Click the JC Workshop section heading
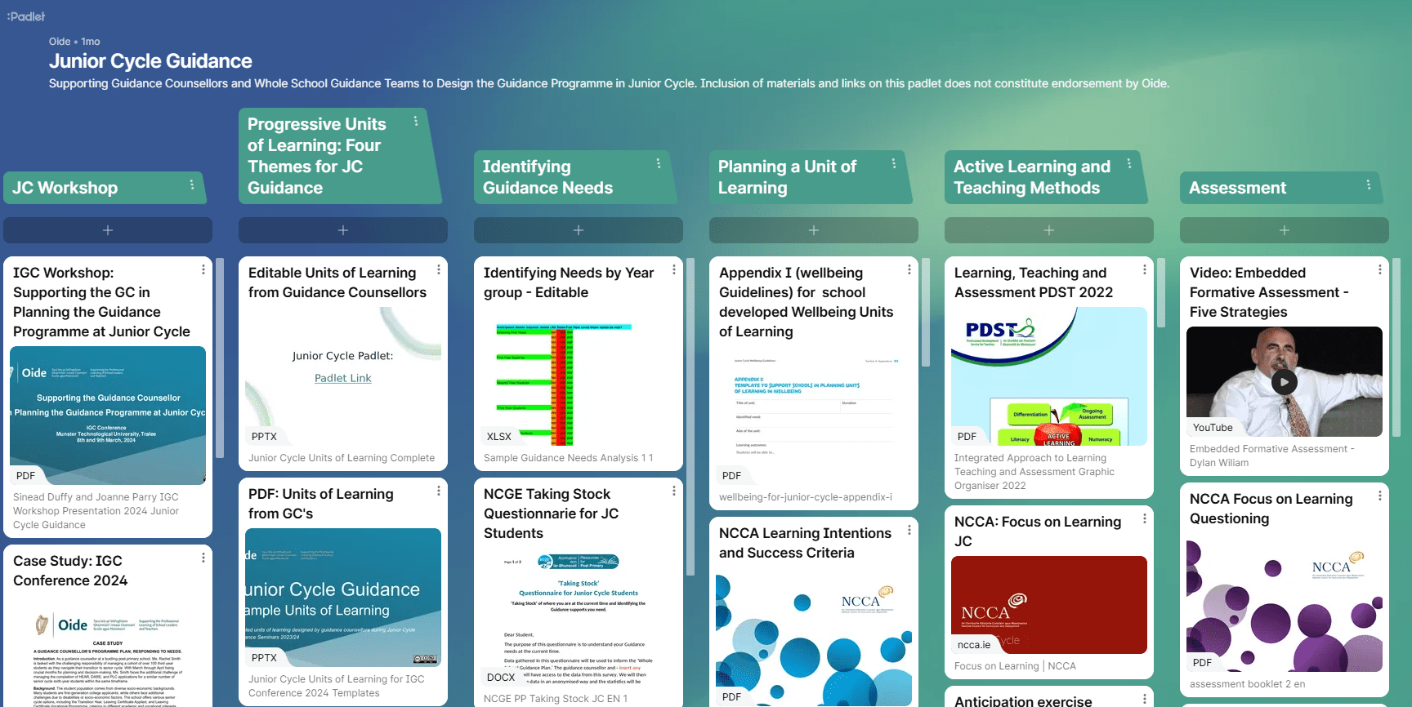The width and height of the screenshot is (1412, 707). (x=65, y=188)
